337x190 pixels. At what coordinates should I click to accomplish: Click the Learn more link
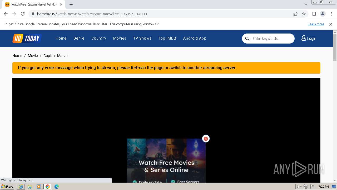(x=316, y=24)
